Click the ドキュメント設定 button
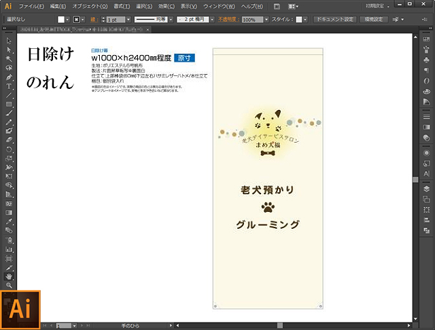The width and height of the screenshot is (435, 330). pos(334,20)
